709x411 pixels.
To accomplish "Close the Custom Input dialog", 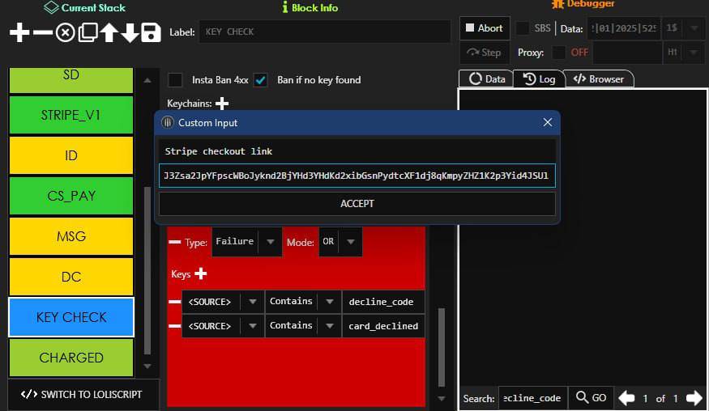I will coord(548,122).
